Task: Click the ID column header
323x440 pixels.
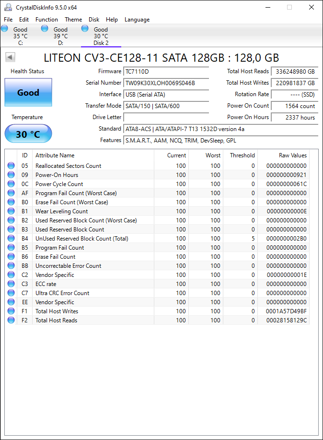Action: tap(25, 155)
